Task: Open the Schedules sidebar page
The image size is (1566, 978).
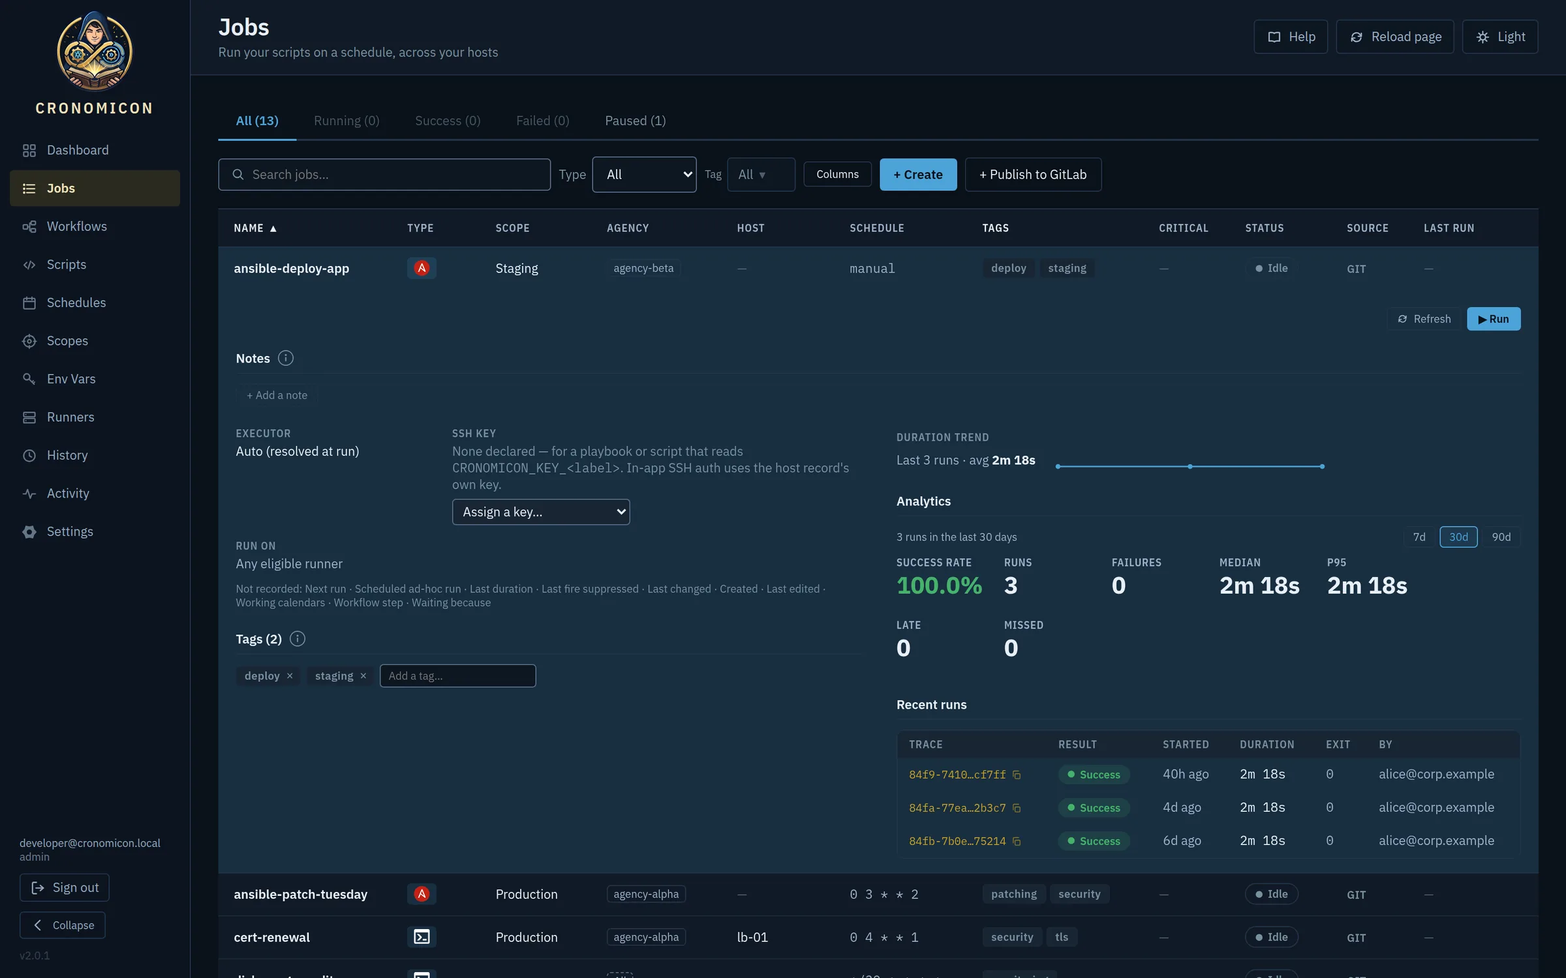Action: [95, 303]
